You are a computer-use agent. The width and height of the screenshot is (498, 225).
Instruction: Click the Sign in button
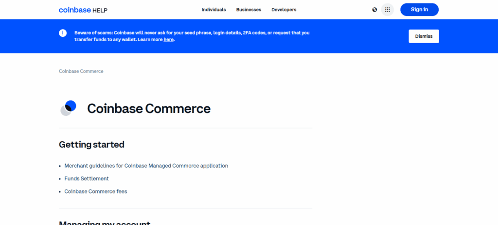coord(419,10)
